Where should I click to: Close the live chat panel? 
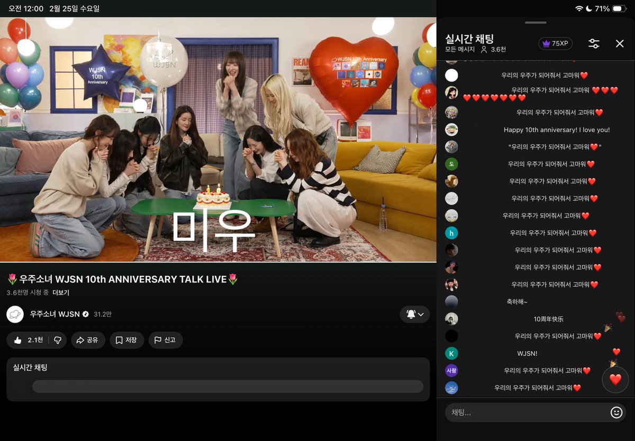pos(620,43)
